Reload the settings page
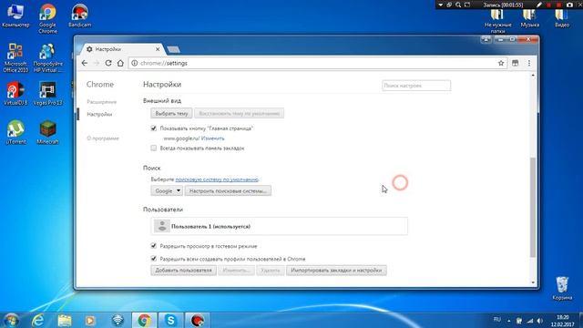This screenshot has width=583, height=328. click(108, 63)
